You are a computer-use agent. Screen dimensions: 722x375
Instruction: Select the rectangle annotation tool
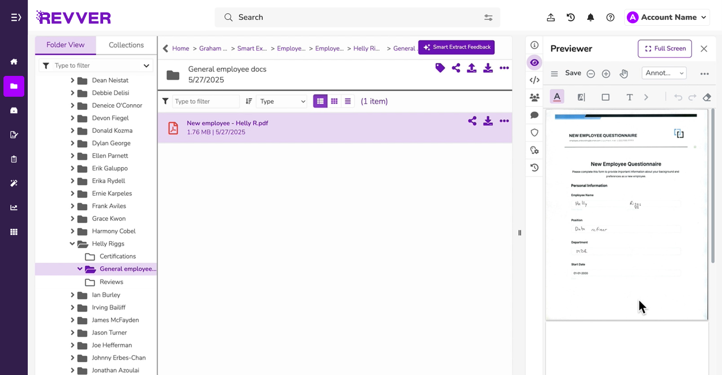(x=605, y=97)
